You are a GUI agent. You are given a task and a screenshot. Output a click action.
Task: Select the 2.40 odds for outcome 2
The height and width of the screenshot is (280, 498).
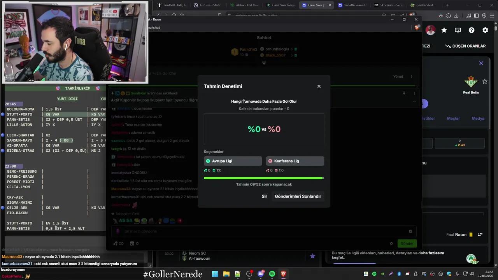point(460,143)
